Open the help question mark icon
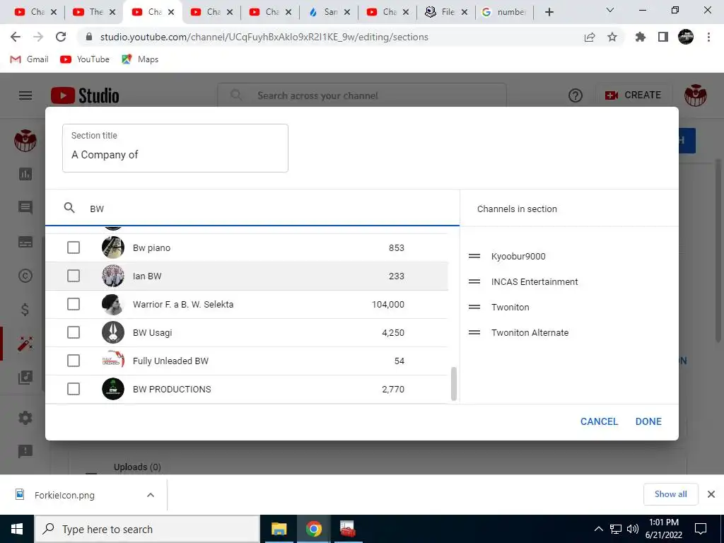724x543 pixels. [576, 95]
